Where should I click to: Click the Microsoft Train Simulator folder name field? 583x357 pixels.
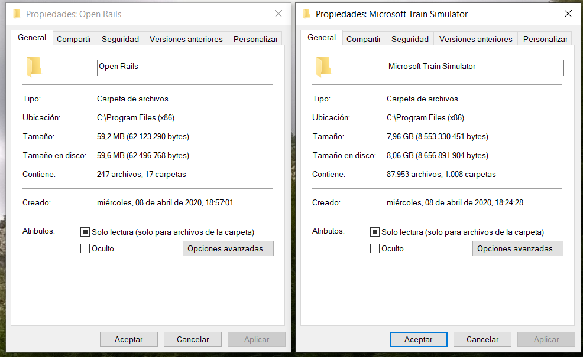475,67
